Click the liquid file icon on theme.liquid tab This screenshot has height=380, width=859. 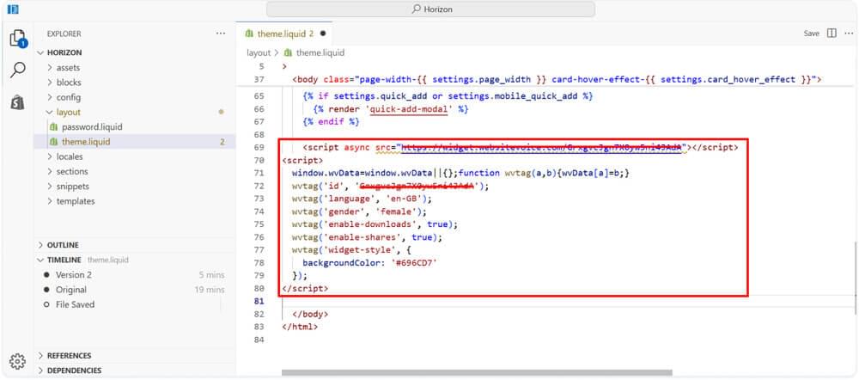click(x=249, y=34)
